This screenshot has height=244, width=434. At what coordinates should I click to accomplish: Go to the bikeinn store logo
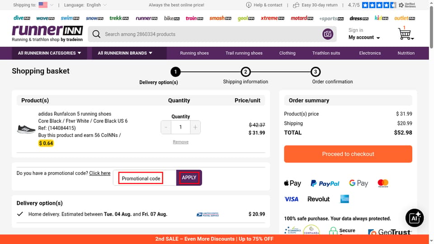point(172,18)
